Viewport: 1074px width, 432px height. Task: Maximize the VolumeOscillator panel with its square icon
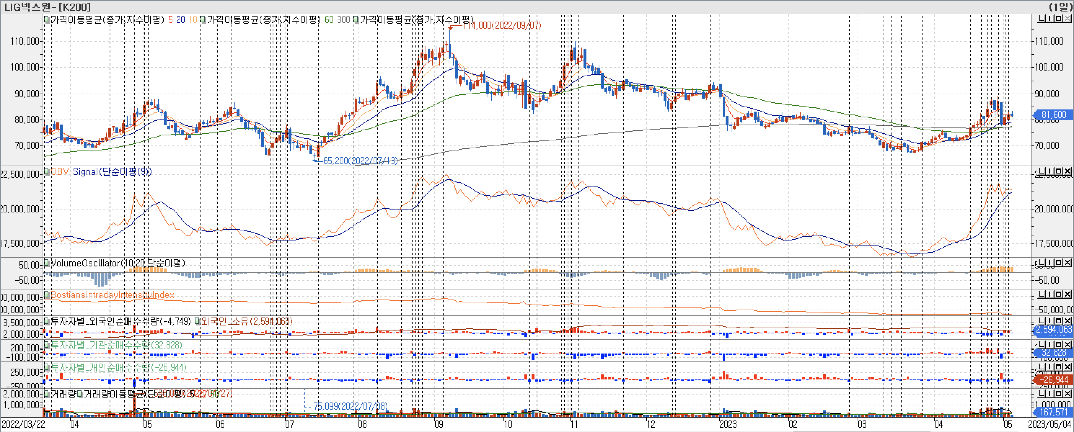pyautogui.click(x=1059, y=263)
